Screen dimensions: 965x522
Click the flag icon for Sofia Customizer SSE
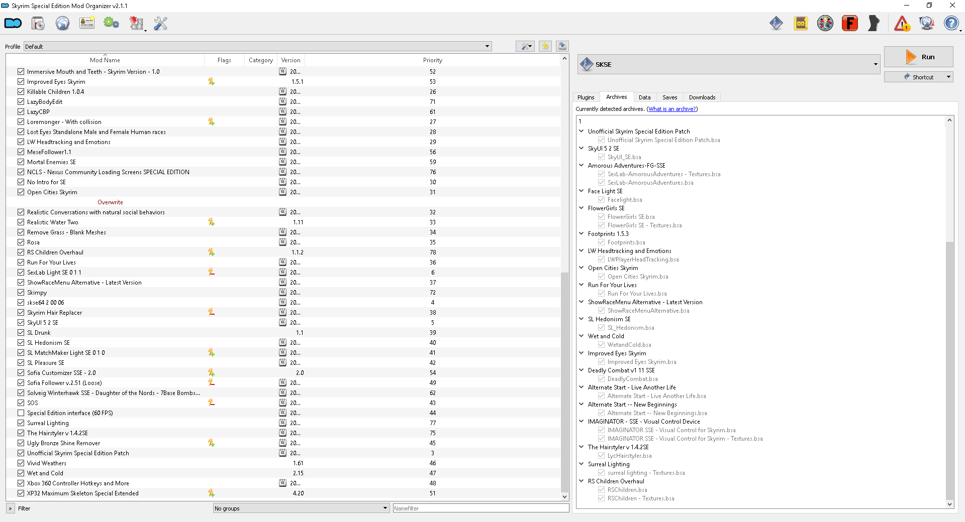(211, 372)
